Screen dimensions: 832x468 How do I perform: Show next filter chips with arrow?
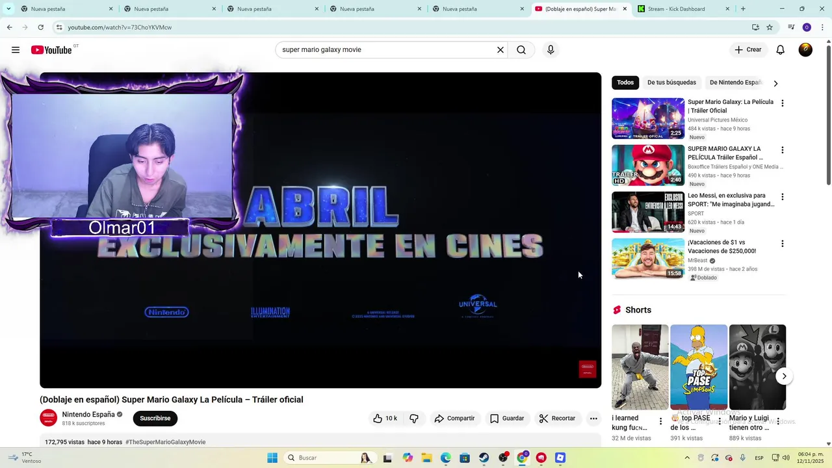point(775,83)
